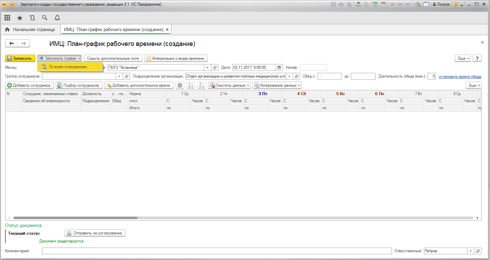Open the history icon
Screen dimensions: 490x260
click(x=32, y=18)
